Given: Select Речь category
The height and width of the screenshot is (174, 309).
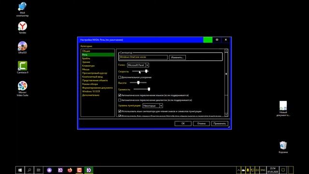Looking at the screenshot, I should [x=98, y=55].
